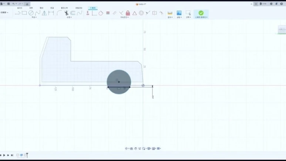Select the Mirror triangle tool
Image resolution: width=286 pixels, height=161 pixels.
click(x=44, y=13)
